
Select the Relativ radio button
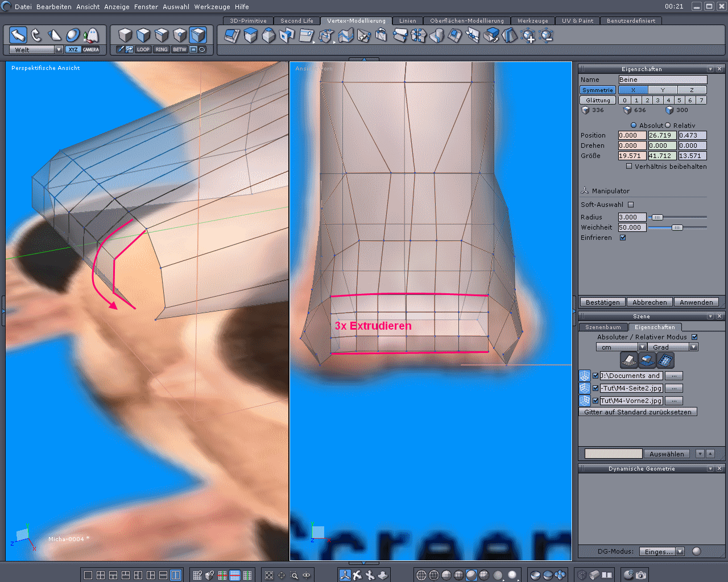pyautogui.click(x=668, y=126)
